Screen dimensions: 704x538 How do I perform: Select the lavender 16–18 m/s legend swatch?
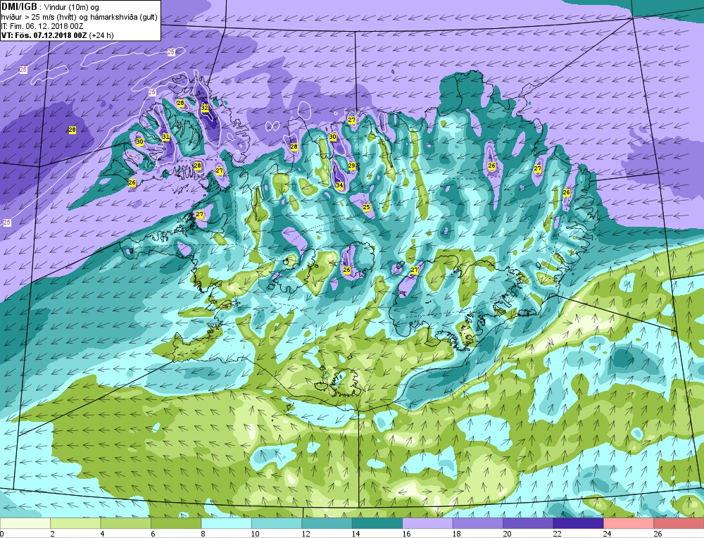click(427, 523)
